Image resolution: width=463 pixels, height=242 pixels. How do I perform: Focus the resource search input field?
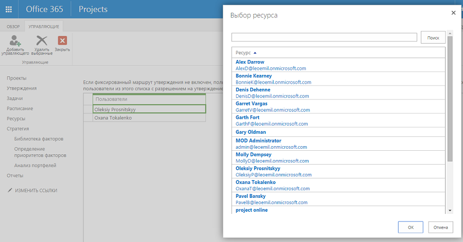[324, 37]
